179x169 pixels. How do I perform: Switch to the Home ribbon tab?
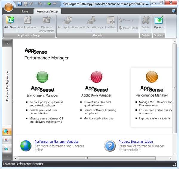click(24, 11)
